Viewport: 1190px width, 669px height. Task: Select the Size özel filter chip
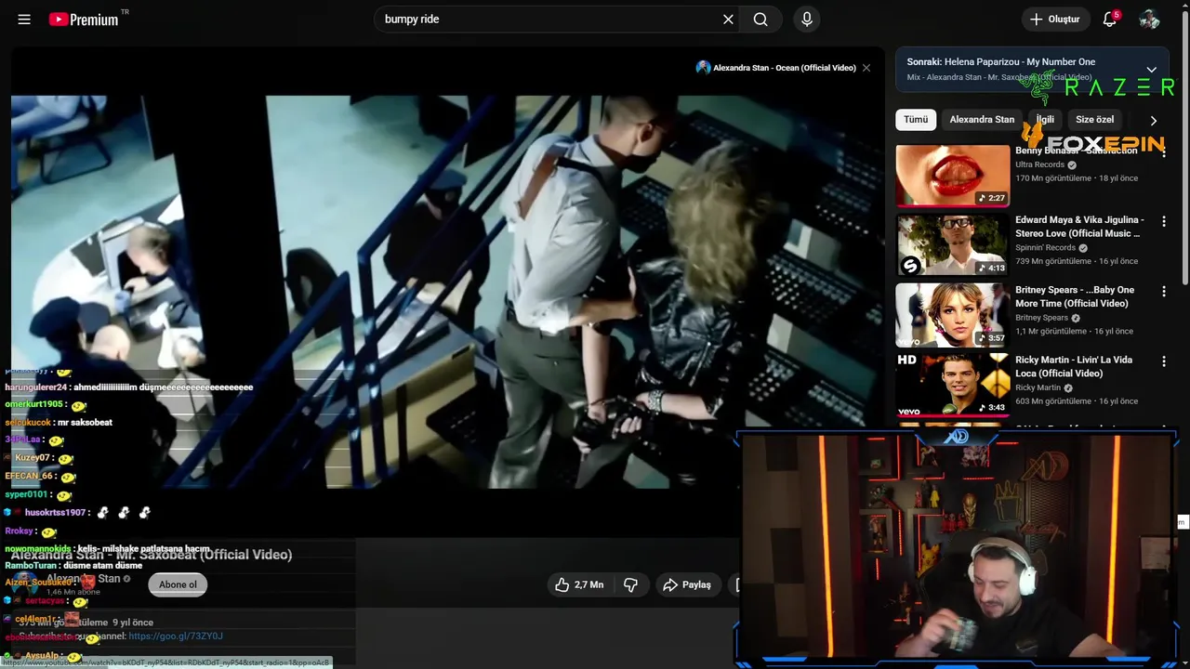(1094, 120)
